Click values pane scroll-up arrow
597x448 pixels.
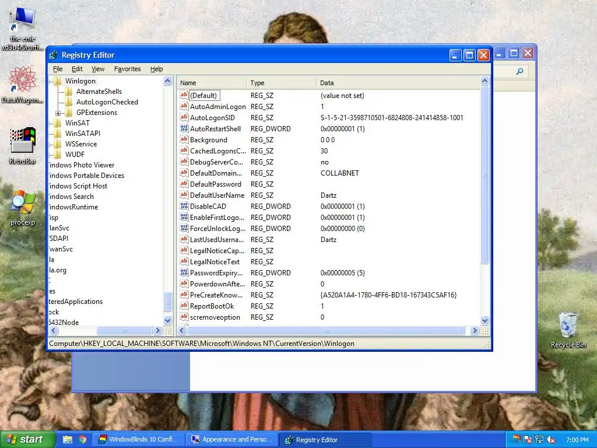(484, 80)
